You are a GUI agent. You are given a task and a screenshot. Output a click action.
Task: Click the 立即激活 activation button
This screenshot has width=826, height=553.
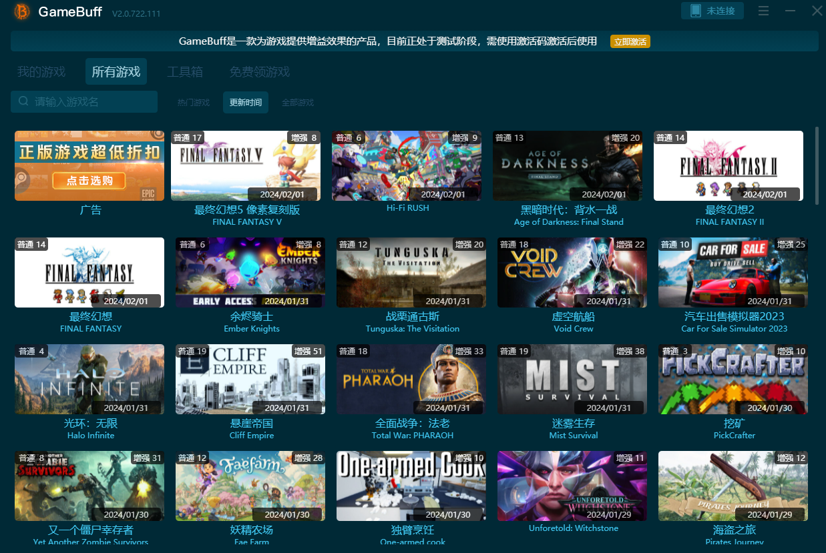click(630, 41)
